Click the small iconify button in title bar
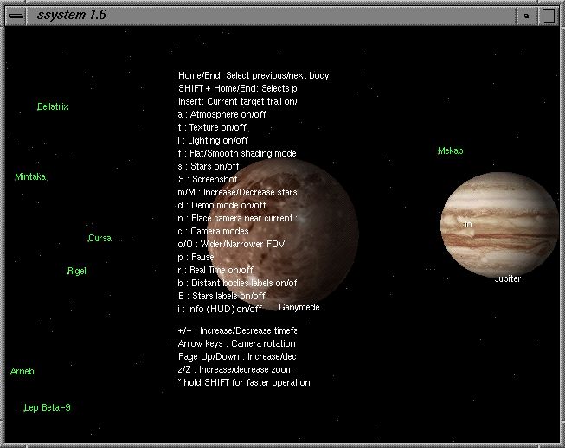This screenshot has width=565, height=448. click(525, 16)
